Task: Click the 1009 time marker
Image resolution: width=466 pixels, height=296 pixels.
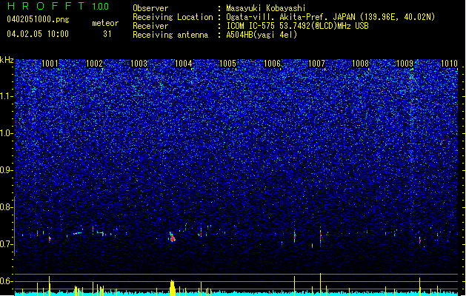Action: pyautogui.click(x=405, y=64)
